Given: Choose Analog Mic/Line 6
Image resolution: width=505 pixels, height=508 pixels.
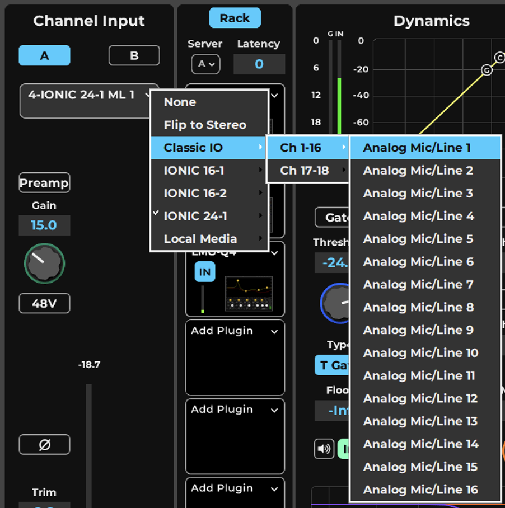Looking at the screenshot, I should point(425,261).
